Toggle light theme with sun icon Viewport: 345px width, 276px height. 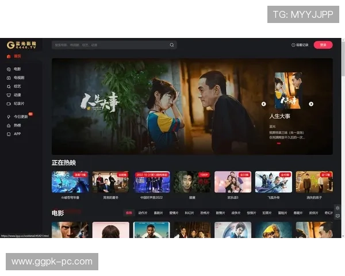(338, 208)
